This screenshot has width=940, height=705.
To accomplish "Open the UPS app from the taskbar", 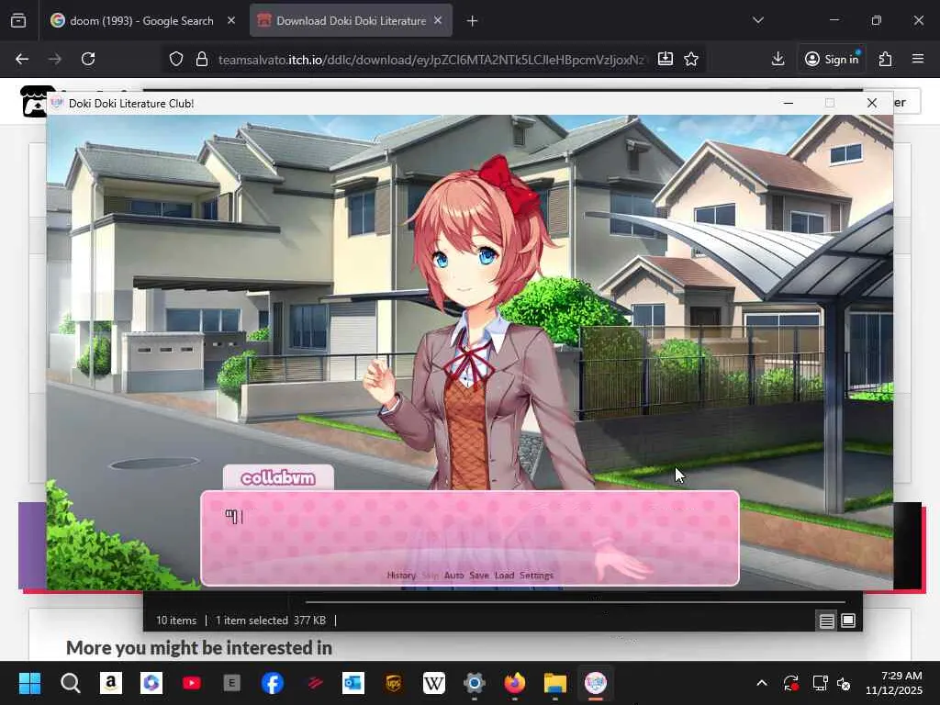I will pos(394,683).
